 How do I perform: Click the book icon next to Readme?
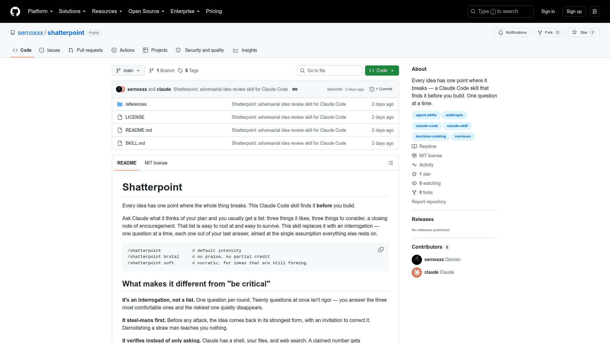point(414,146)
